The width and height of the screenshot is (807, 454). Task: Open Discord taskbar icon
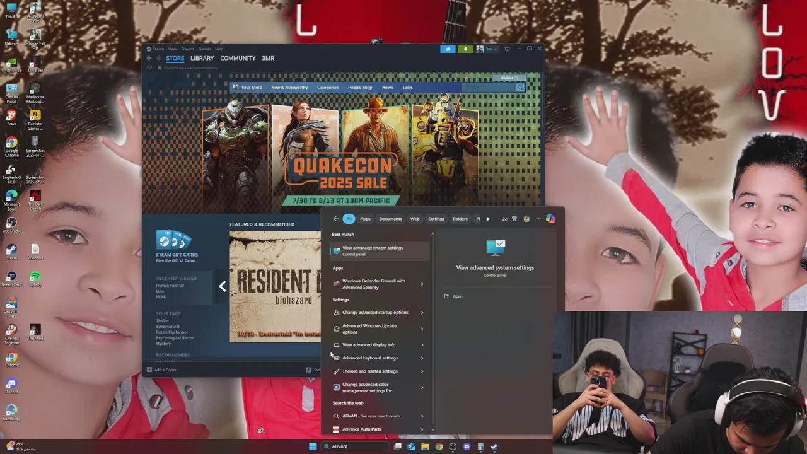[x=467, y=446]
